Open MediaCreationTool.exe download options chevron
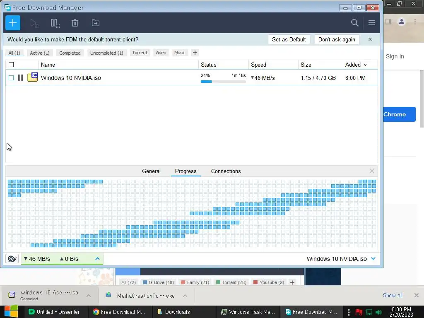The height and width of the screenshot is (318, 424). (185, 296)
